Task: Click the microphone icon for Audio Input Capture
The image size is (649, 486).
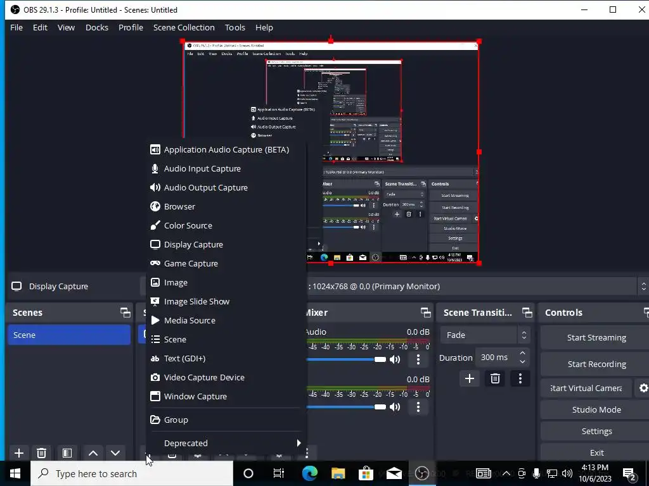Action: click(155, 168)
